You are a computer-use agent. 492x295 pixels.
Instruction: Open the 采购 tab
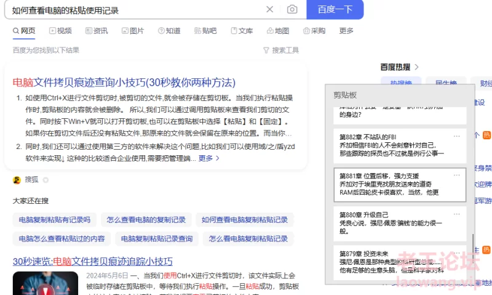point(314,31)
